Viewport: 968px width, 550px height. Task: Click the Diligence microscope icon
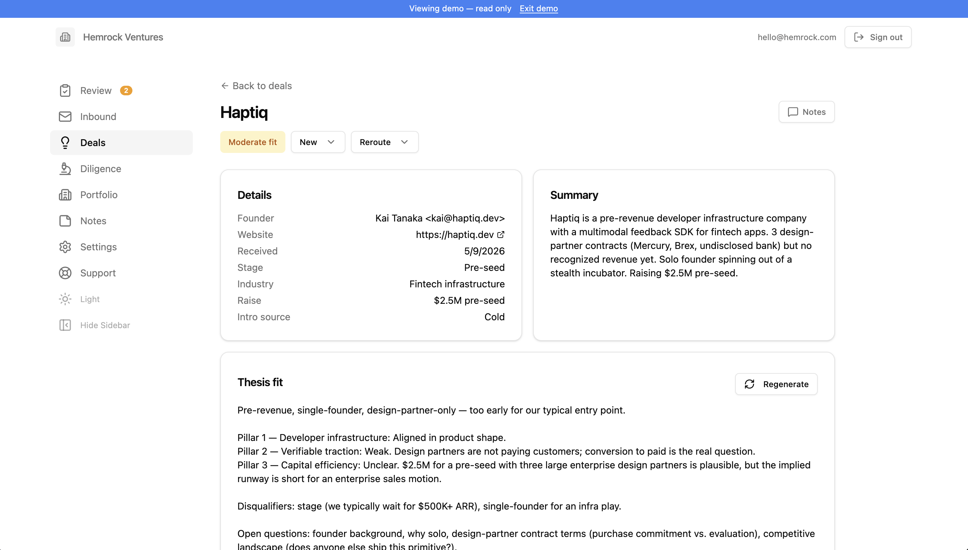click(x=65, y=169)
